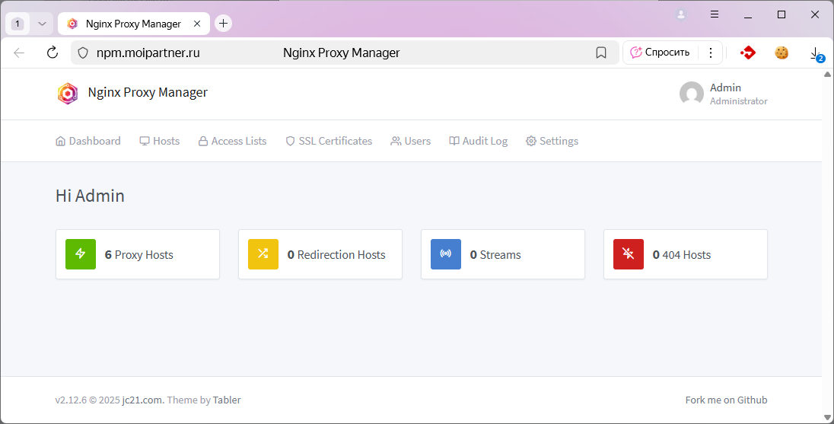The width and height of the screenshot is (834, 424).
Task: Bookmark this page using the bookmark icon
Action: (x=601, y=53)
